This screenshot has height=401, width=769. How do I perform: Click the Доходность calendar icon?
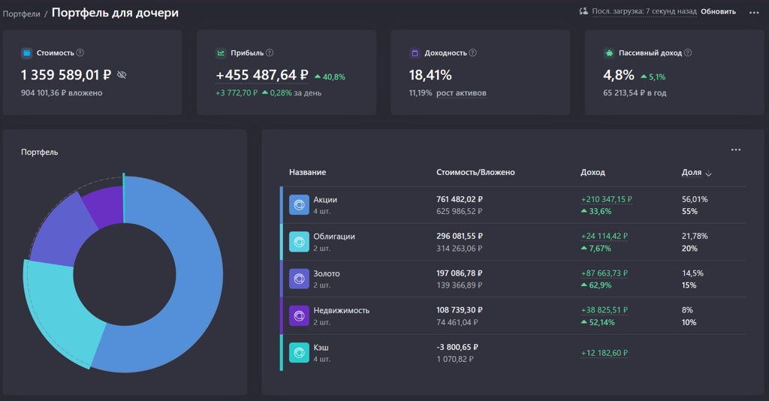(x=415, y=53)
